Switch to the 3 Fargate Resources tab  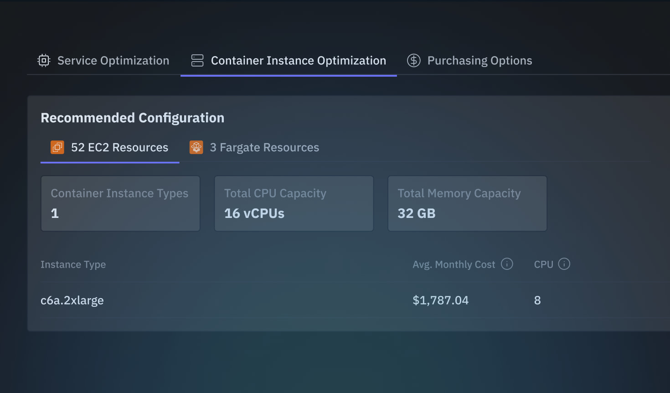pyautogui.click(x=264, y=148)
